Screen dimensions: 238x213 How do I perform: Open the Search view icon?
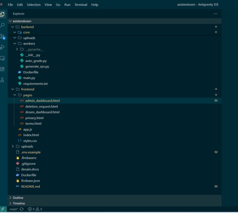(x=3, y=25)
